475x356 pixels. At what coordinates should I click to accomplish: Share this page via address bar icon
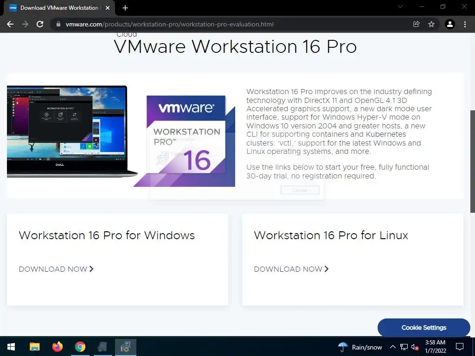tap(416, 24)
